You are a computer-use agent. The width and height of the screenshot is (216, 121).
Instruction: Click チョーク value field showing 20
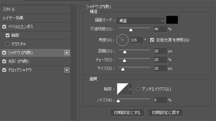point(160,60)
